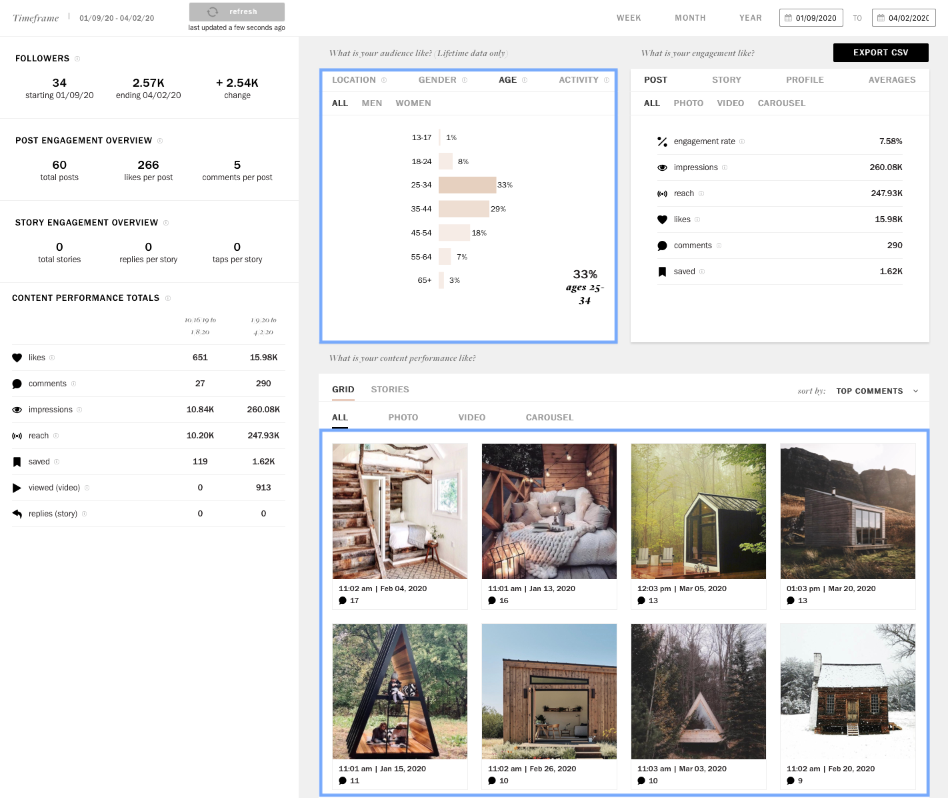948x798 pixels.
Task: Click the EXPORT CSV button
Action: click(x=881, y=53)
